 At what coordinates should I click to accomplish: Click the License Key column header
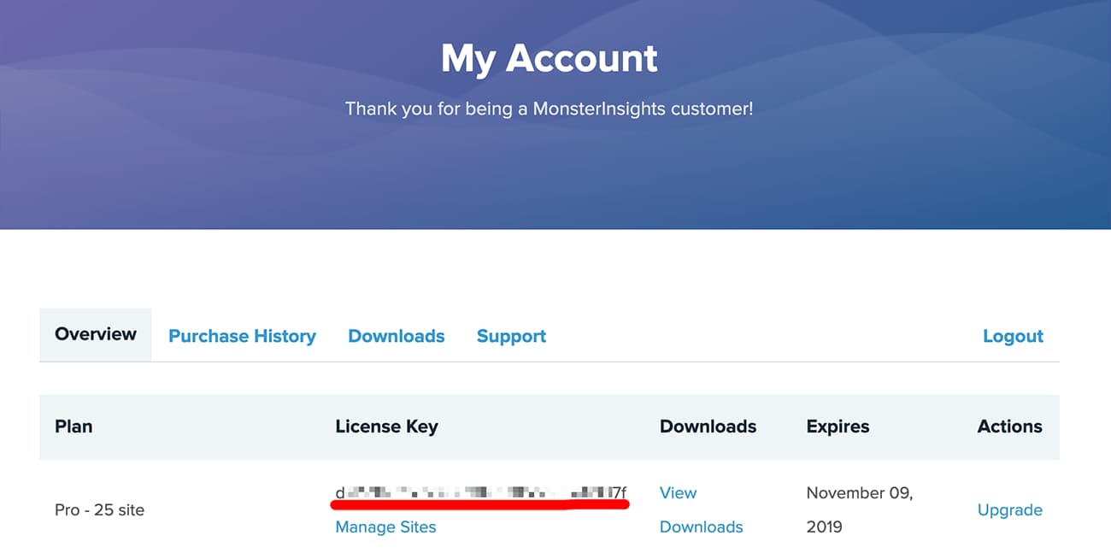pyautogui.click(x=387, y=426)
